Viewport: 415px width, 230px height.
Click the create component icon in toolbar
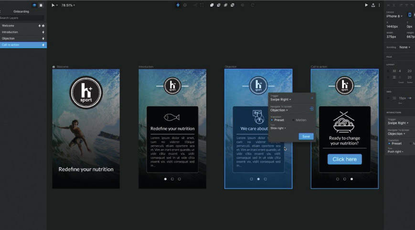point(195,5)
